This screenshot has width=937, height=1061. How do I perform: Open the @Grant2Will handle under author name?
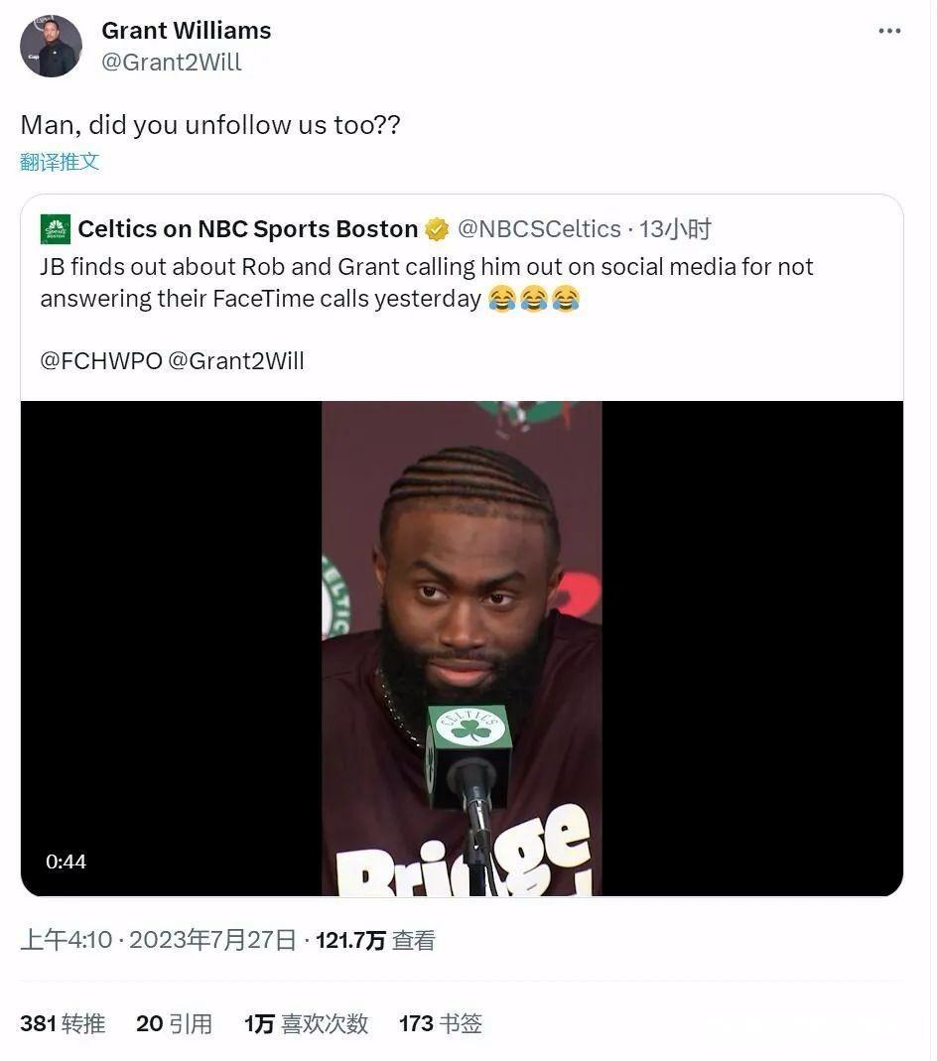tap(171, 62)
